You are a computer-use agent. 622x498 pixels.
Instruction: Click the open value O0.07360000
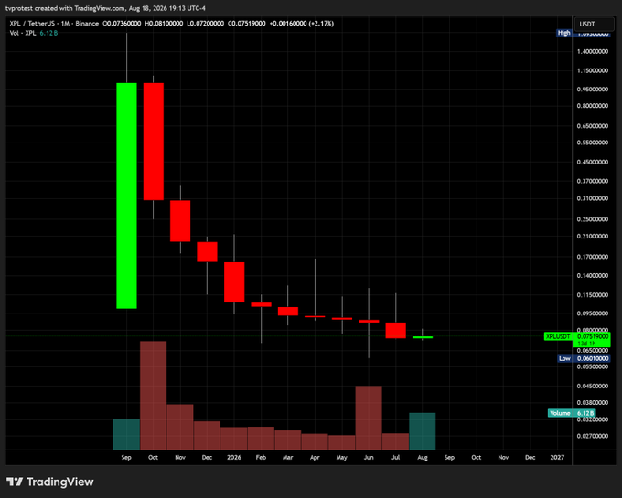(x=122, y=24)
